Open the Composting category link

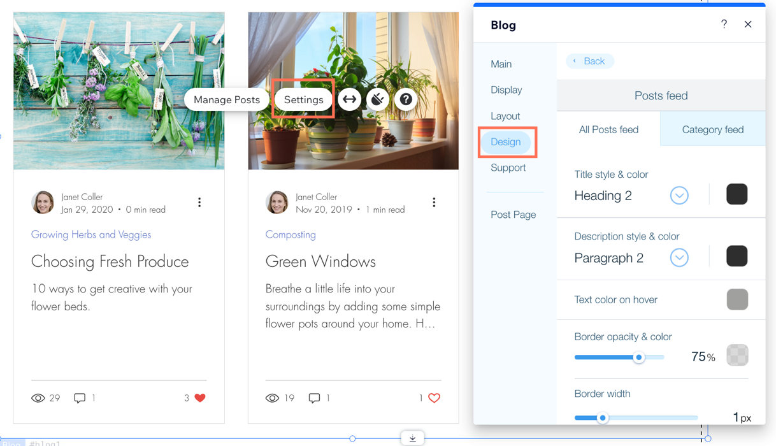[291, 234]
